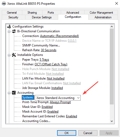Switch to the Device Settings tab

[x=42, y=17]
